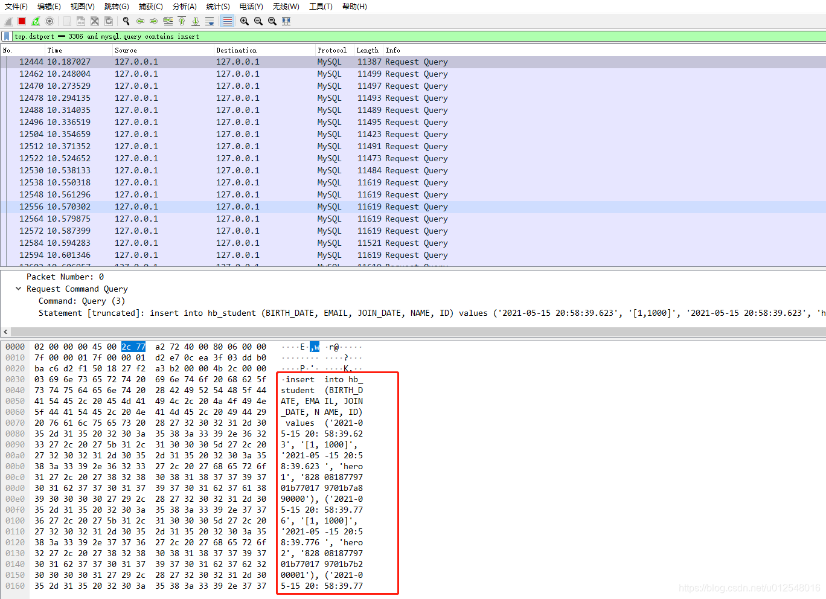Sort by the Source column header
Viewport: 826px width, 599px height.
point(163,50)
